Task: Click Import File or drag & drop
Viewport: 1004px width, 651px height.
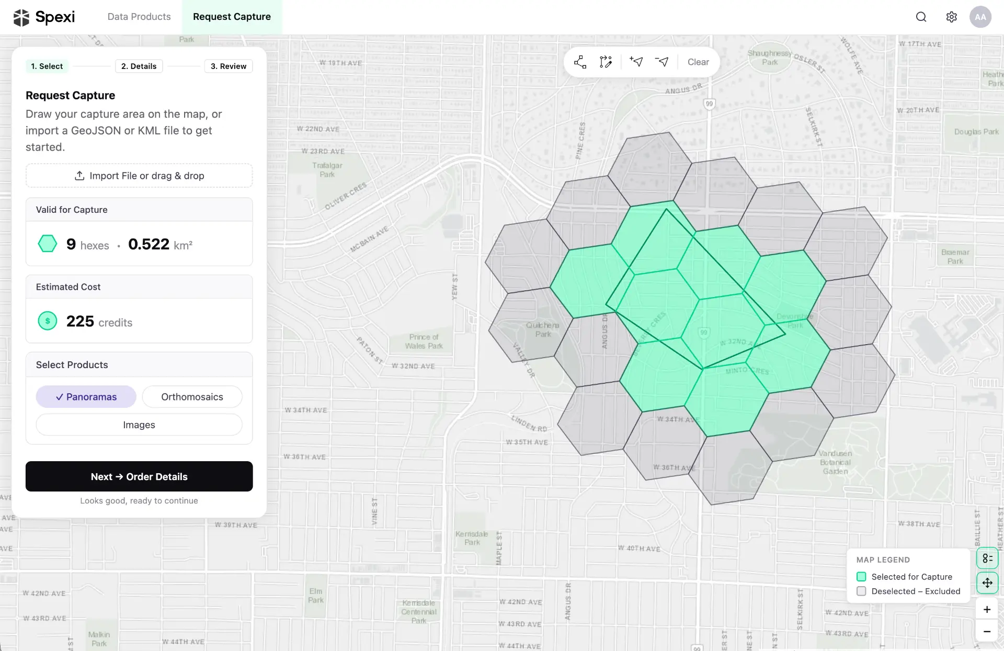Action: click(x=139, y=176)
